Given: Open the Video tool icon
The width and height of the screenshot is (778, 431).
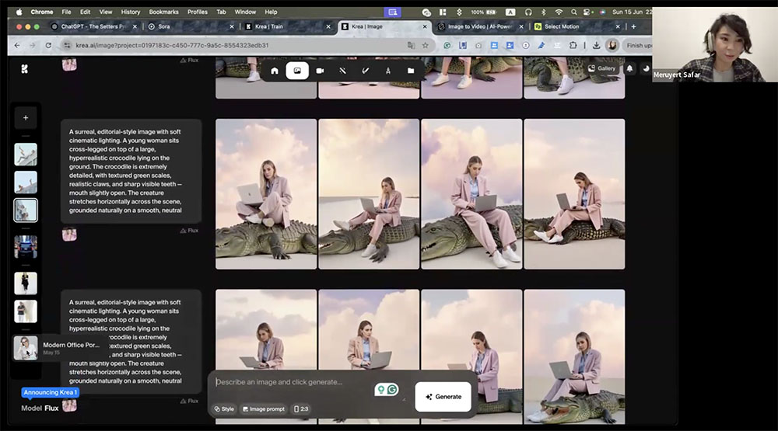Looking at the screenshot, I should [x=320, y=71].
